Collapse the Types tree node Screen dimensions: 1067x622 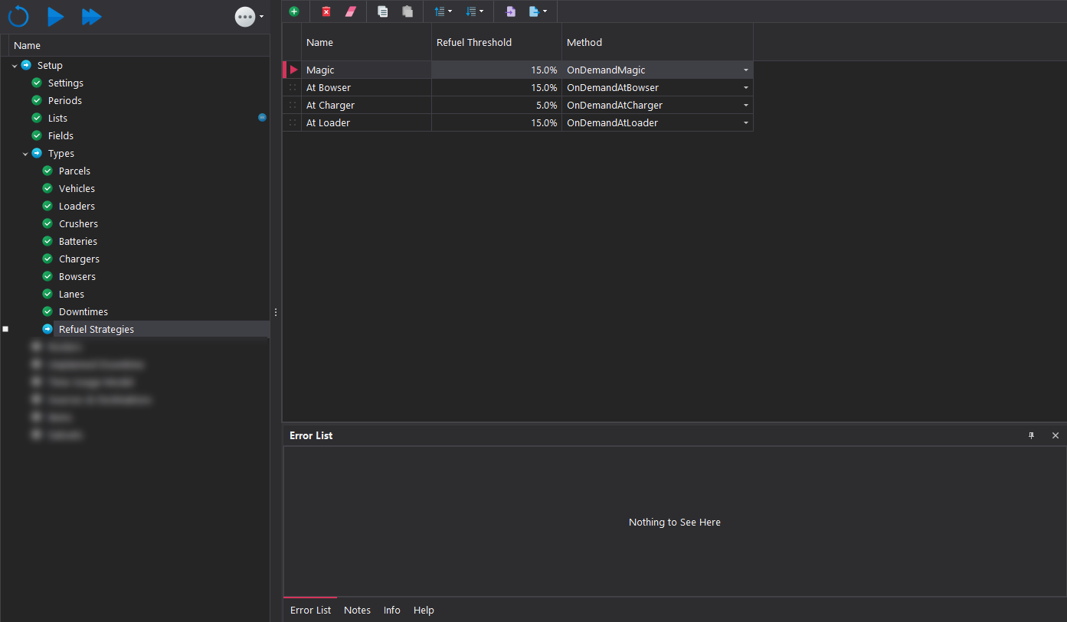(25, 154)
